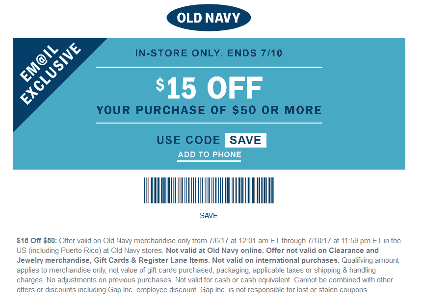This screenshot has height=300, width=423.
Task: Click the '$15 Off $50:' terms heading
Action: [37, 241]
